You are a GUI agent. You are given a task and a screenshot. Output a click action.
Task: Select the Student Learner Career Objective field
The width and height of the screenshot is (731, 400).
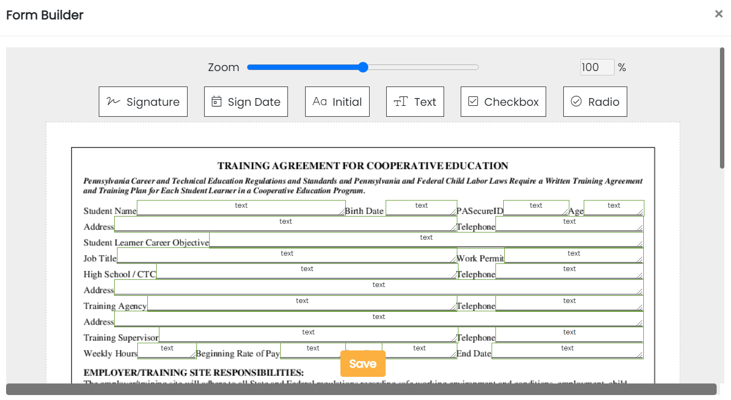pyautogui.click(x=426, y=240)
